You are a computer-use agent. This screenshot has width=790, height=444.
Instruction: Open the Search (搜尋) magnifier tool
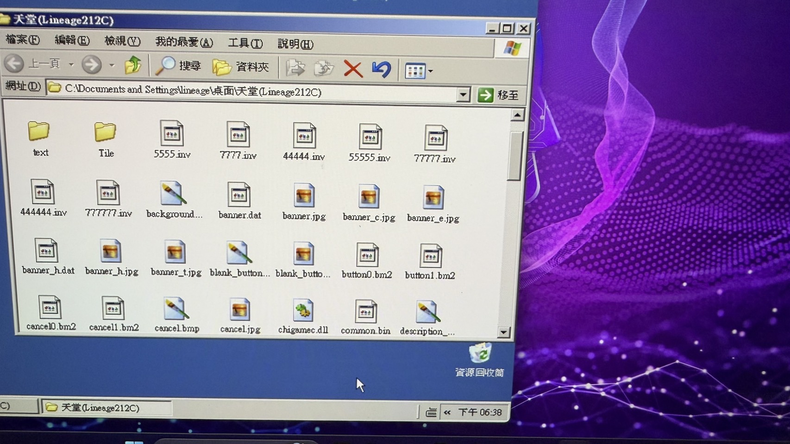[x=178, y=66]
